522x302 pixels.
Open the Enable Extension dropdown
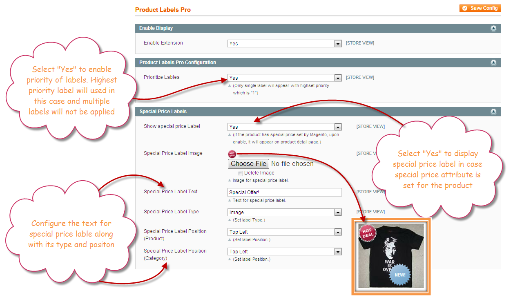[x=284, y=44]
